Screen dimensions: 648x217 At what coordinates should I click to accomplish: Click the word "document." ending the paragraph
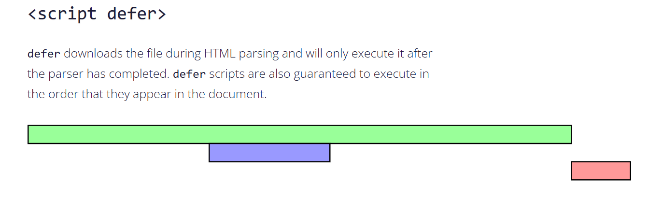pyautogui.click(x=238, y=94)
